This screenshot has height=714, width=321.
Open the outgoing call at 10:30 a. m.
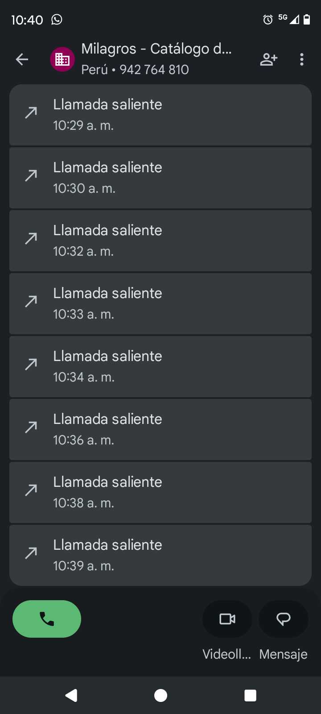coord(160,178)
